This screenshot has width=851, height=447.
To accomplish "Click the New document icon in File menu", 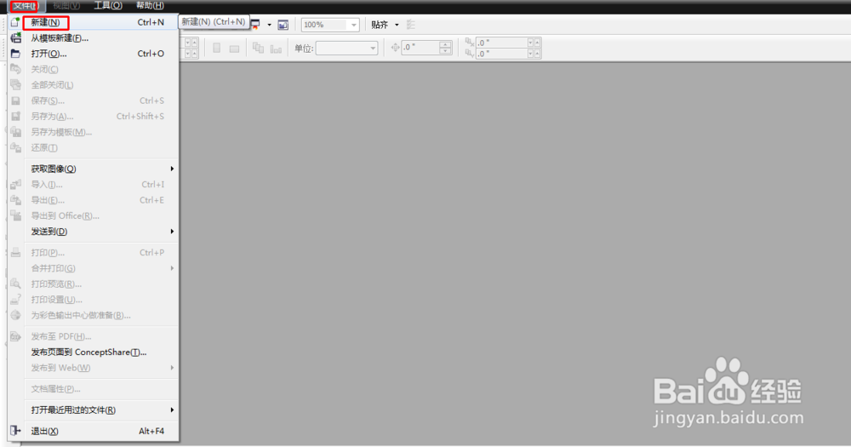I will 15,22.
